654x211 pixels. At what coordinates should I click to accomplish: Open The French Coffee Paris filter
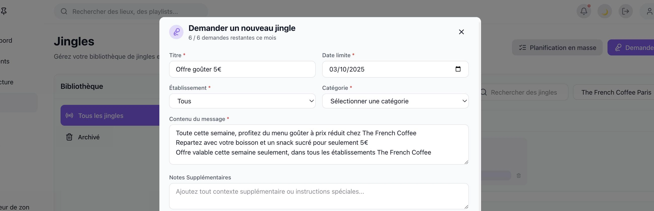[613, 92]
